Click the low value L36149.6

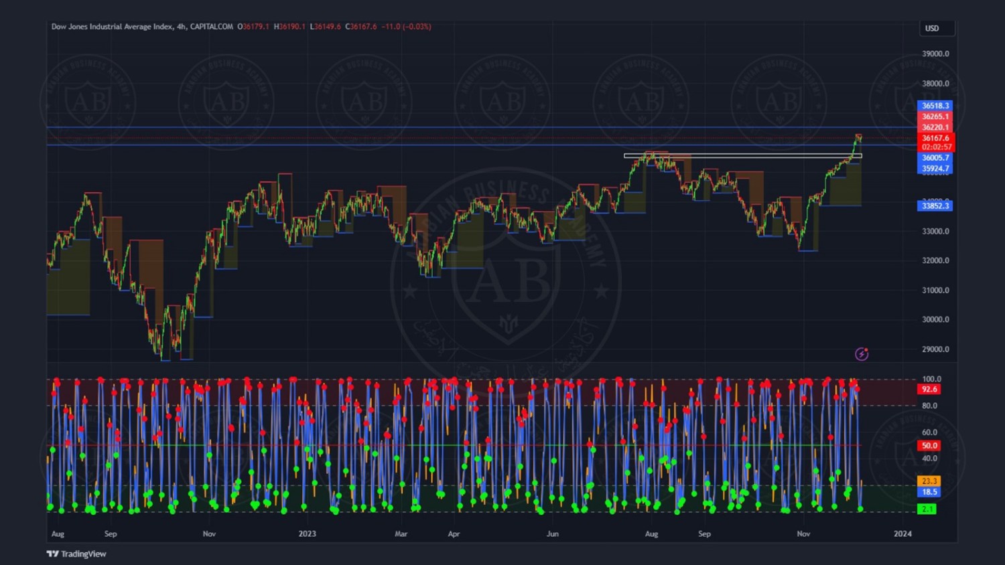pos(326,27)
